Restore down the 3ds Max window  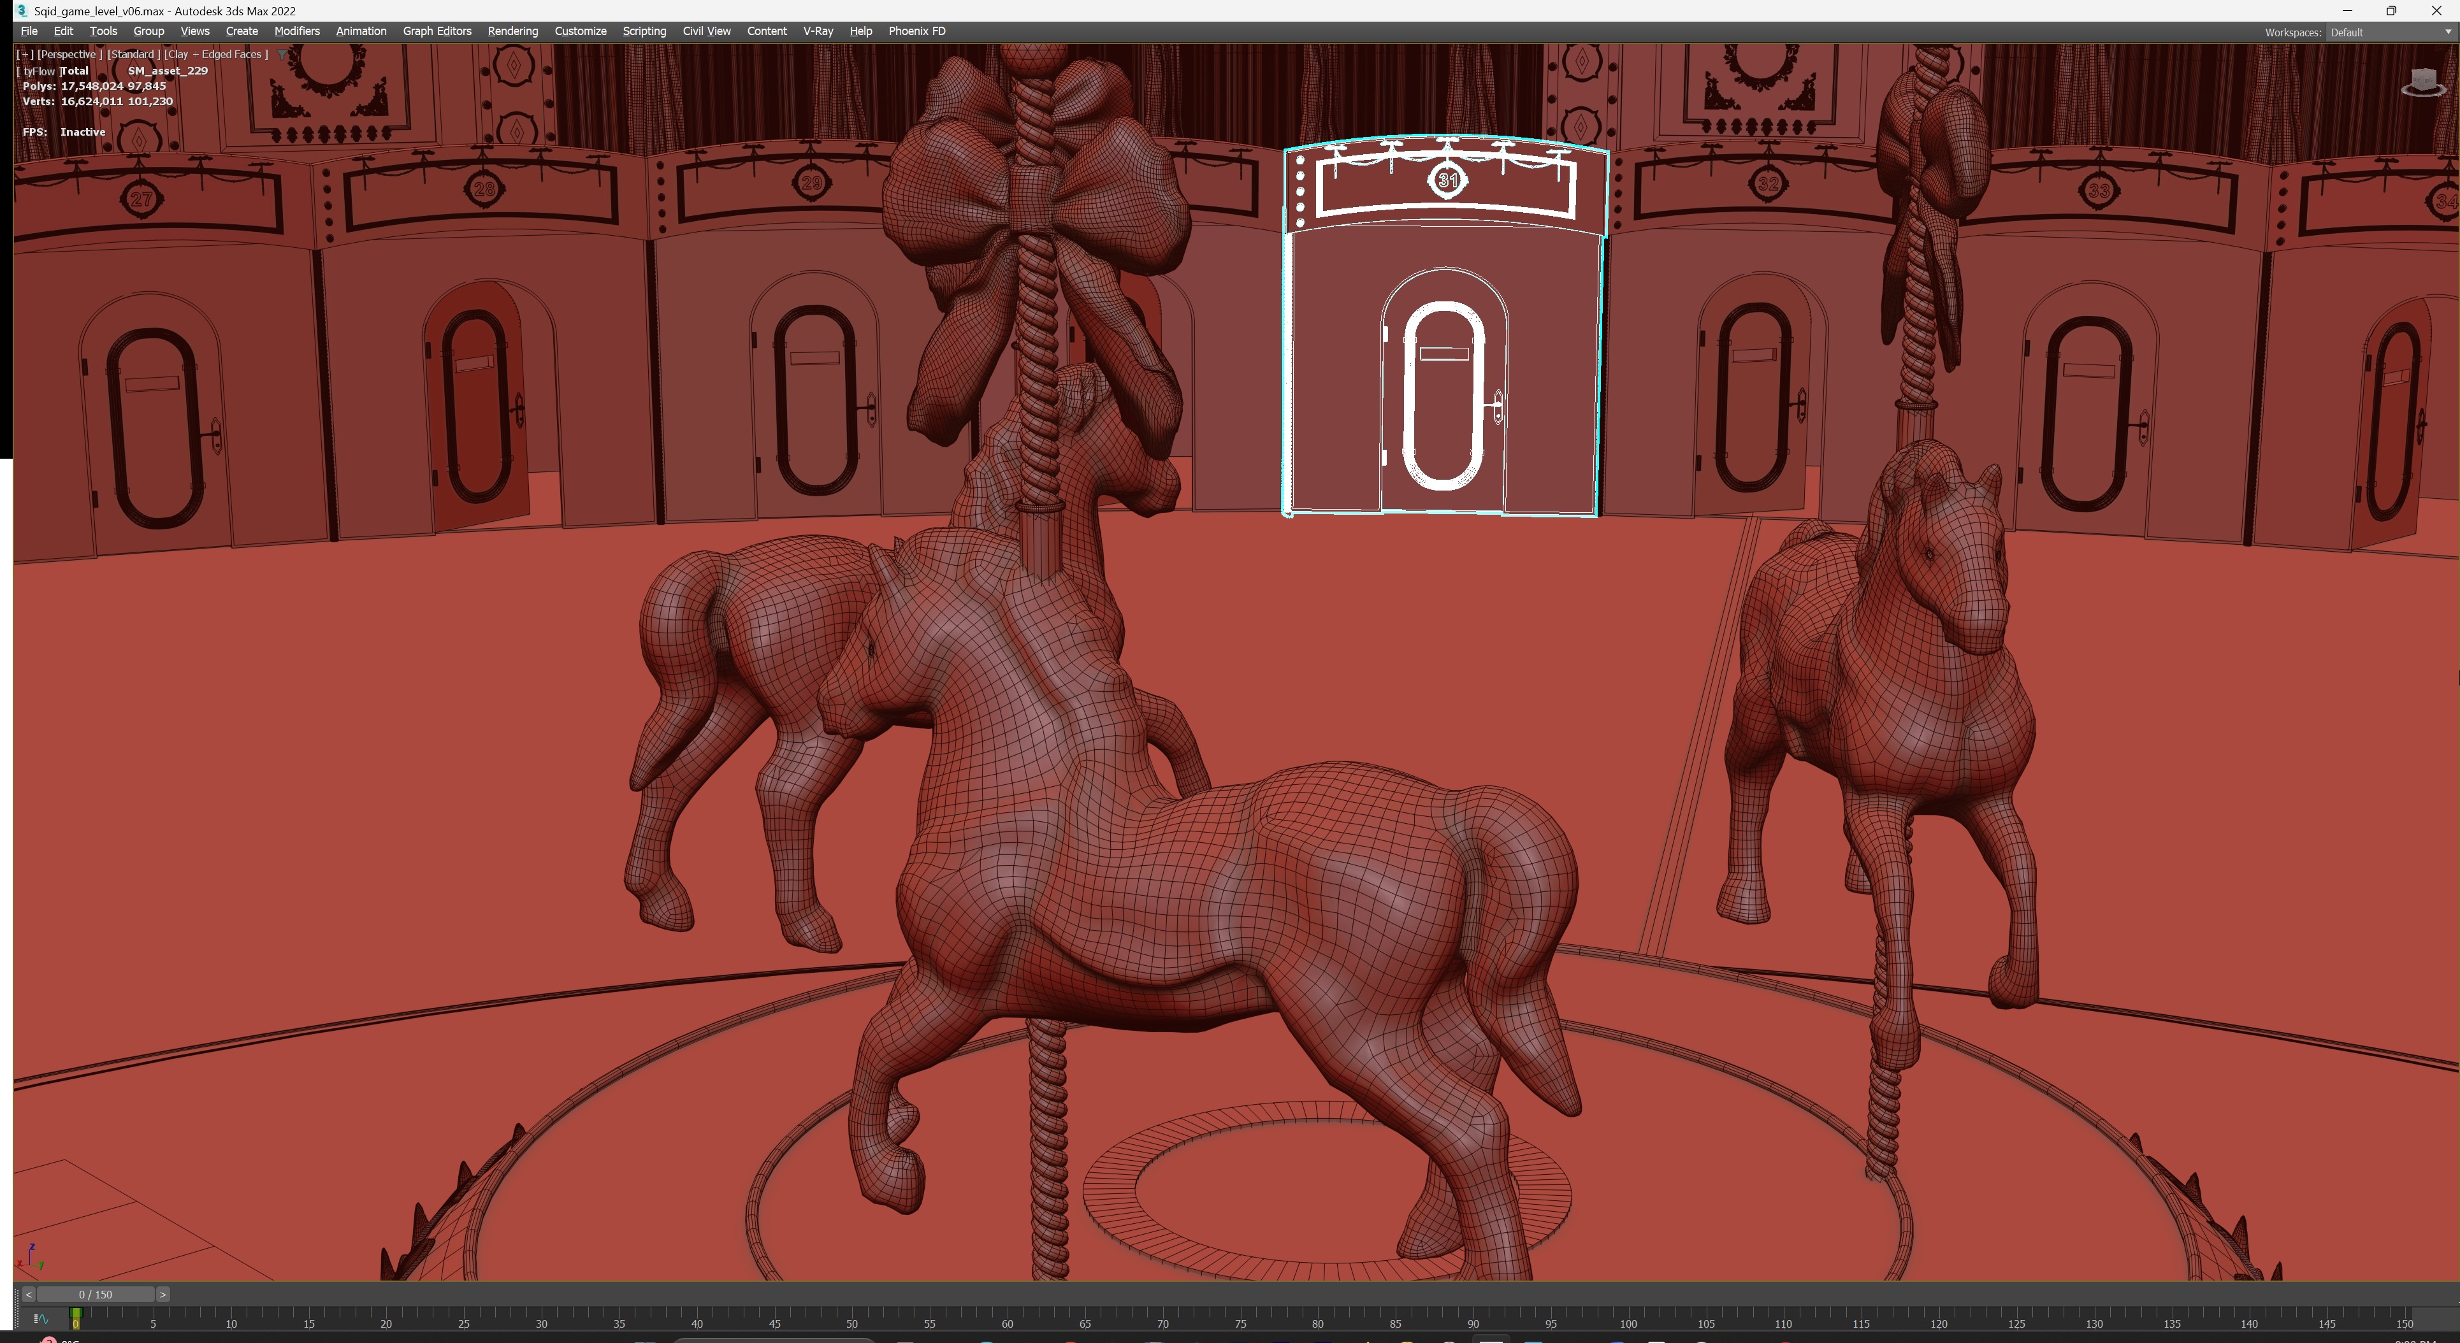2391,10
